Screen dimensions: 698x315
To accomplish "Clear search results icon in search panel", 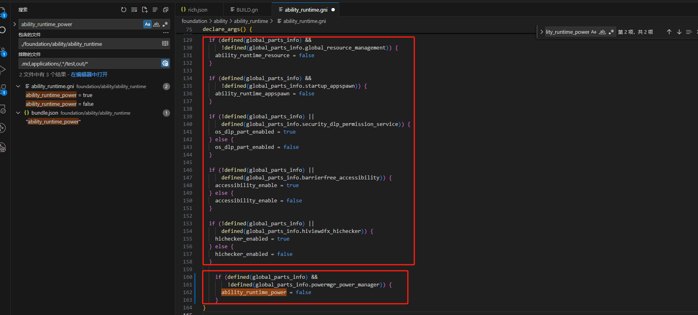I will pyautogui.click(x=134, y=10).
